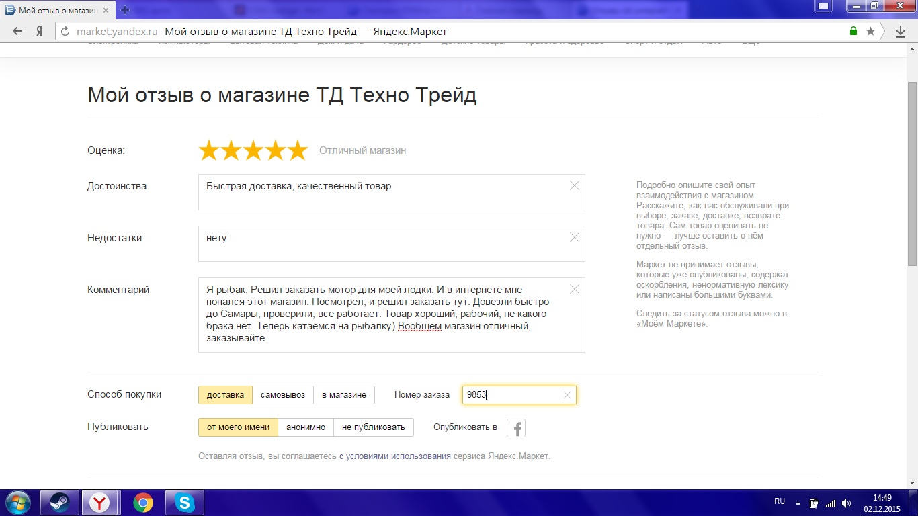
Task: Clear the Достоинства field with its X
Action: click(x=575, y=185)
